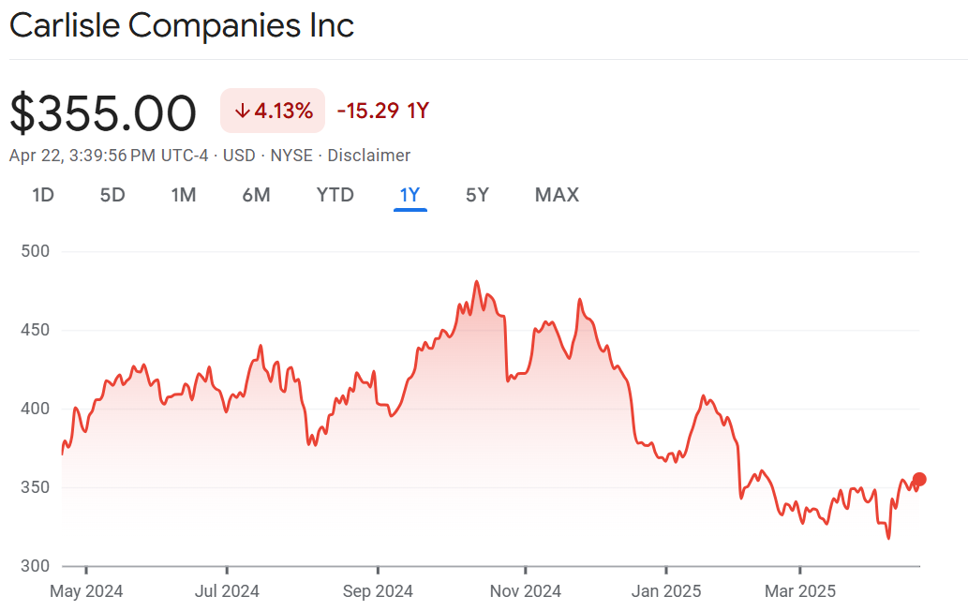Open the 5Y chart range

[477, 195]
